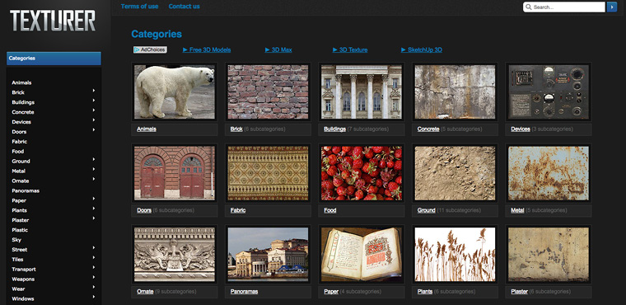Image resolution: width=626 pixels, height=305 pixels.
Task: Expand the Brick submenu arrow in sidebar
Action: pos(94,91)
